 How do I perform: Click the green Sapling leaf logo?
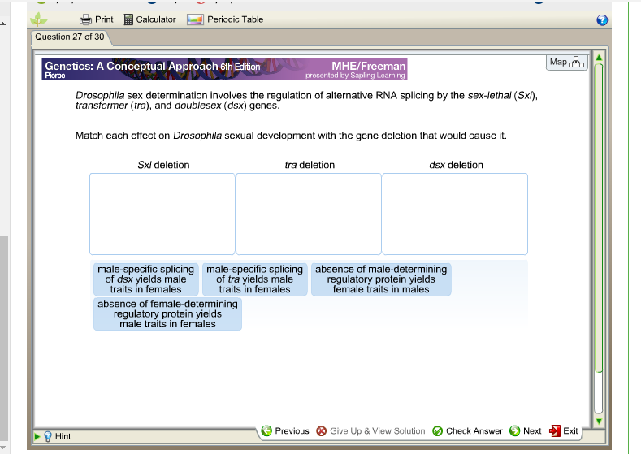pyautogui.click(x=39, y=19)
